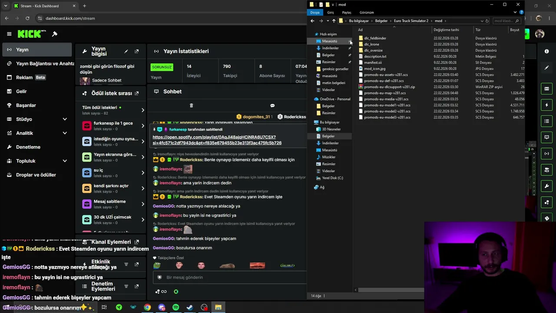
Task: Expand the Mesaj sabitleme reward row
Action: click(x=143, y=204)
